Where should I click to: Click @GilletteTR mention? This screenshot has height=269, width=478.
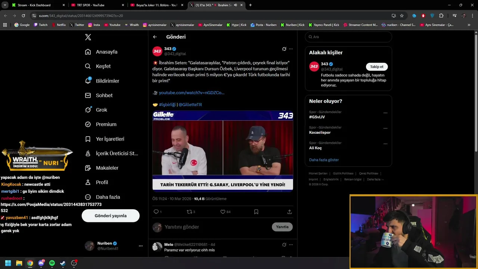190,105
